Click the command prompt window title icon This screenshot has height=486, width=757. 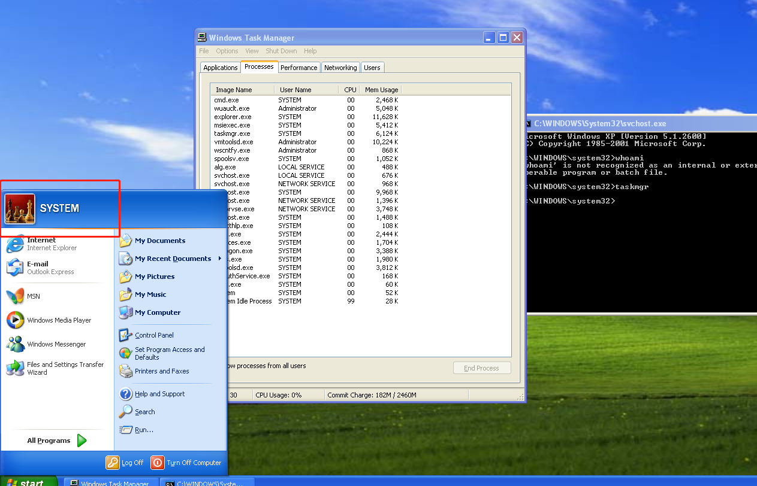point(529,123)
